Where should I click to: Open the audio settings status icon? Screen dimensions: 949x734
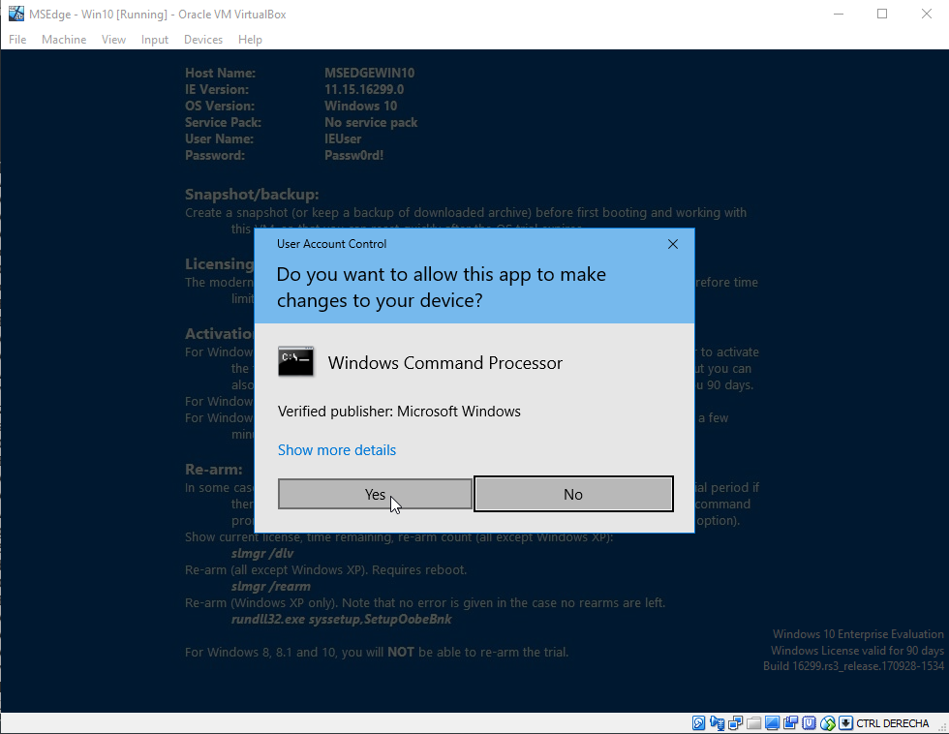pyautogui.click(x=718, y=723)
